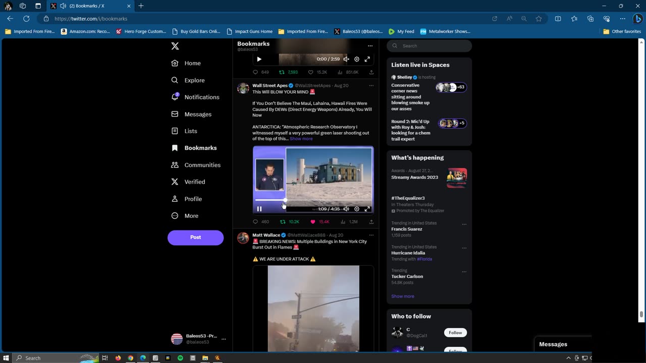Open Windows Start menu
Image resolution: width=646 pixels, height=363 pixels.
tap(6, 358)
